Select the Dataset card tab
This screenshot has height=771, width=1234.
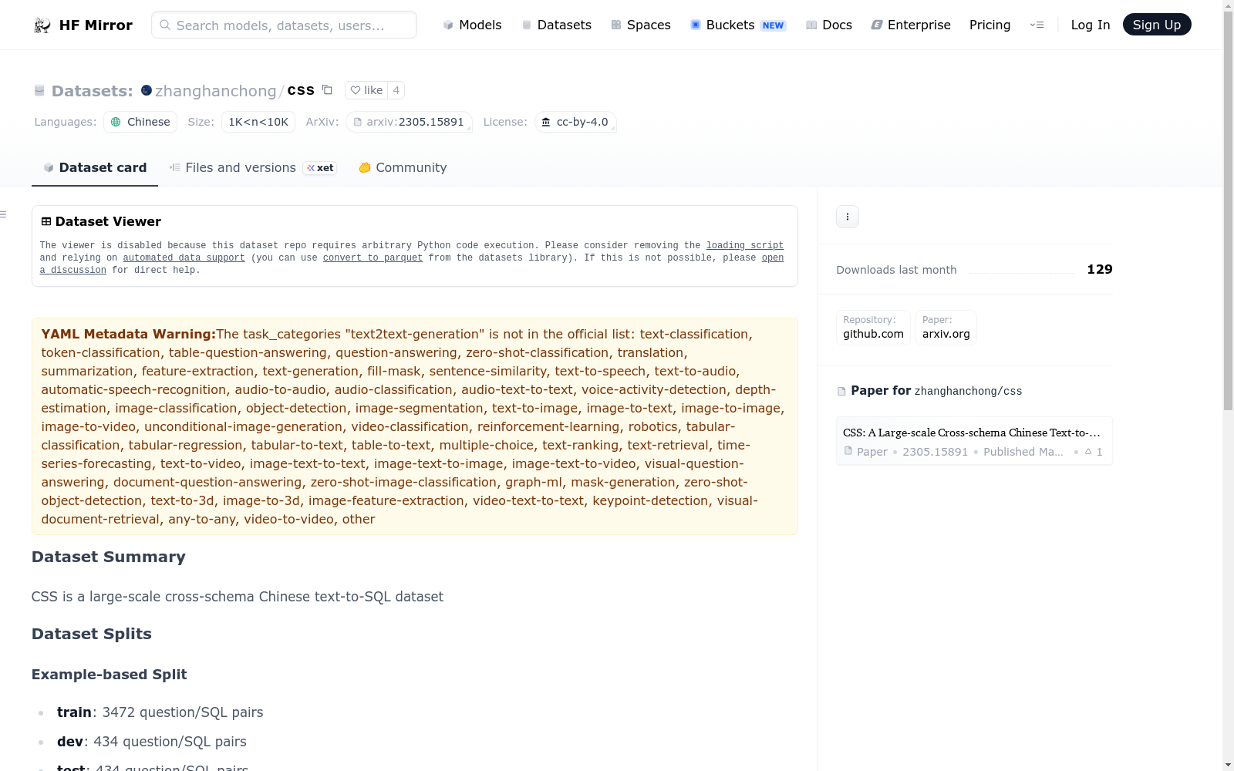(x=95, y=167)
